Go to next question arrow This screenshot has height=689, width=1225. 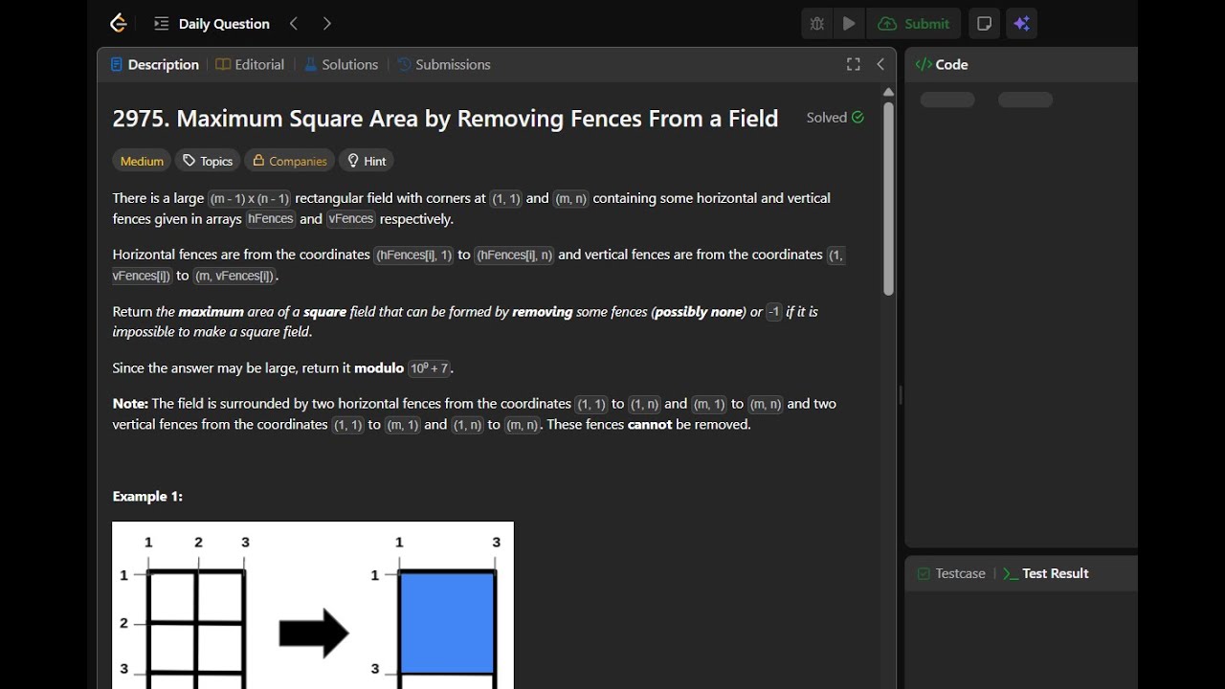(x=326, y=24)
